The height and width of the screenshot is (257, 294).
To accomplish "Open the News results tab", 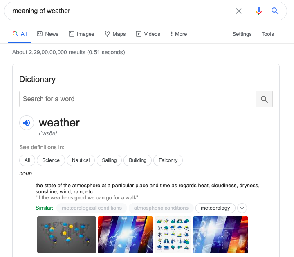I will [47, 34].
